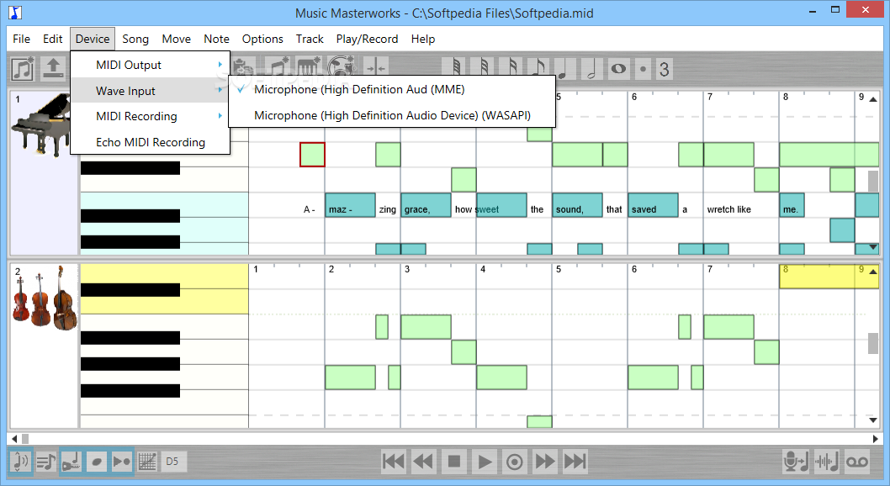Open the Move menu

tap(177, 40)
